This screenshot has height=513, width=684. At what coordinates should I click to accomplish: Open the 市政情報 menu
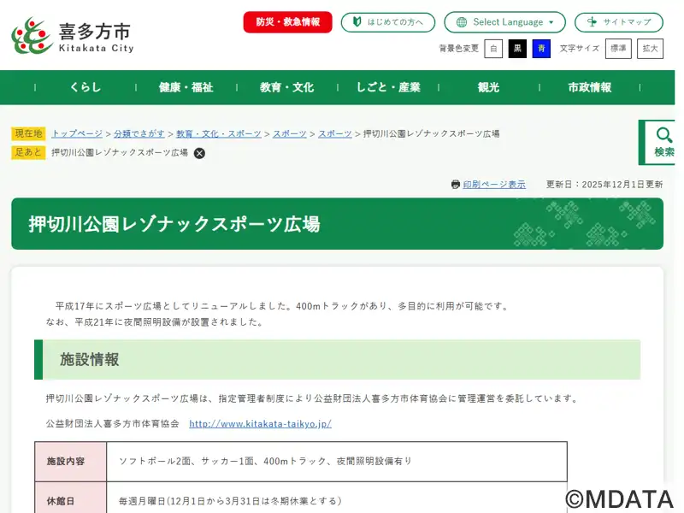pyautogui.click(x=590, y=87)
